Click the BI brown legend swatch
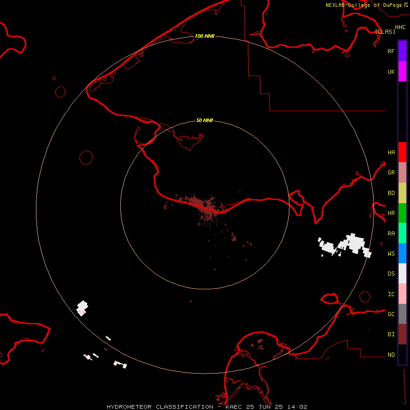 [402, 334]
